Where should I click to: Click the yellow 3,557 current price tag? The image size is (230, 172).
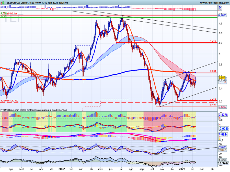(222, 77)
